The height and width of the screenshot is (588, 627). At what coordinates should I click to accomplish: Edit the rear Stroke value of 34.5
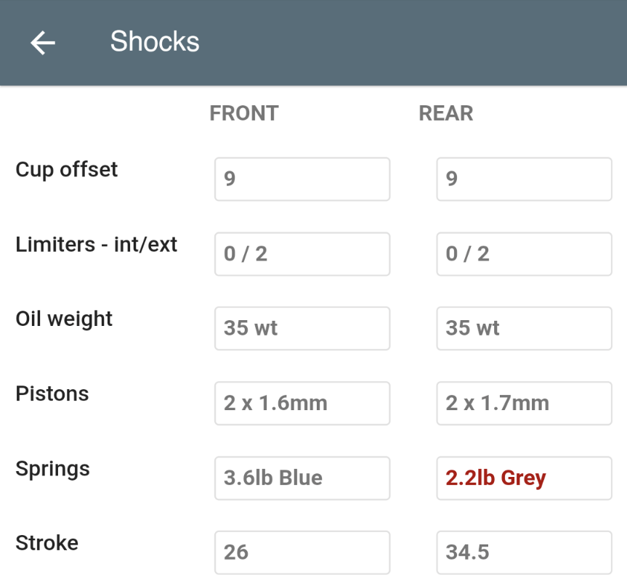[524, 552]
